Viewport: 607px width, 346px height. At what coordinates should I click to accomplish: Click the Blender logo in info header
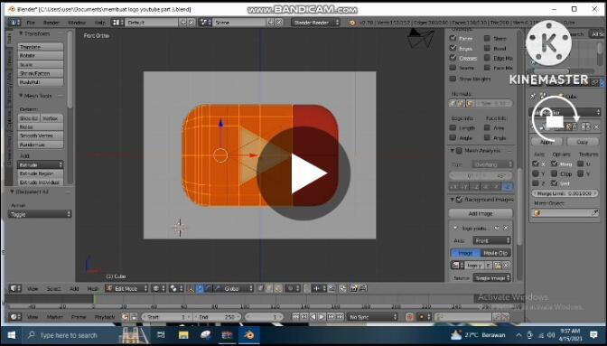[x=352, y=23]
